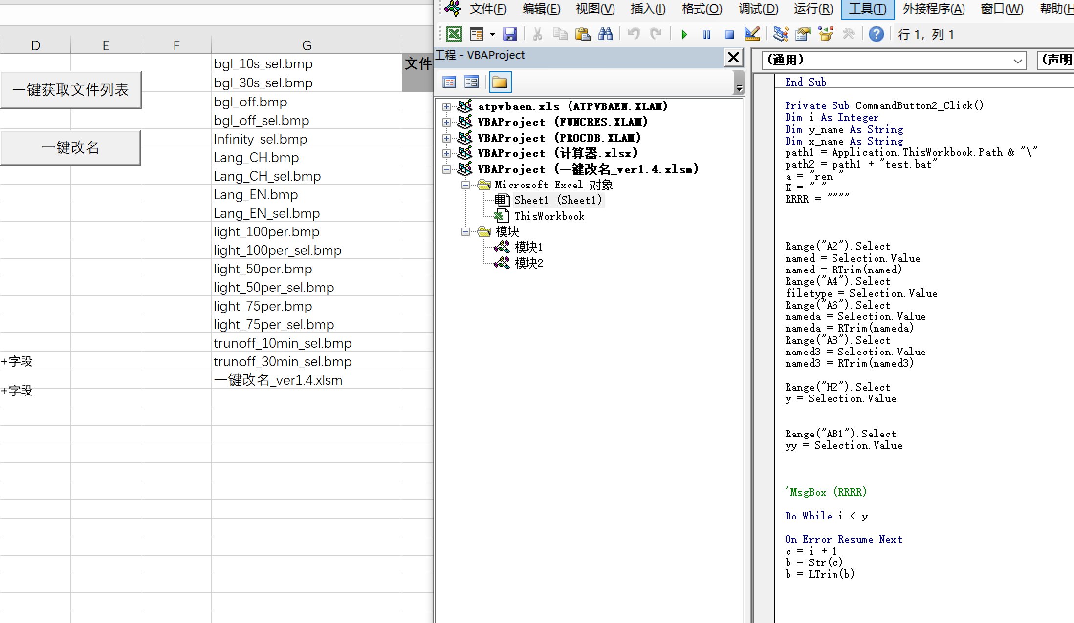Open Find with the binoculars icon
Image resolution: width=1074 pixels, height=623 pixels.
[605, 34]
